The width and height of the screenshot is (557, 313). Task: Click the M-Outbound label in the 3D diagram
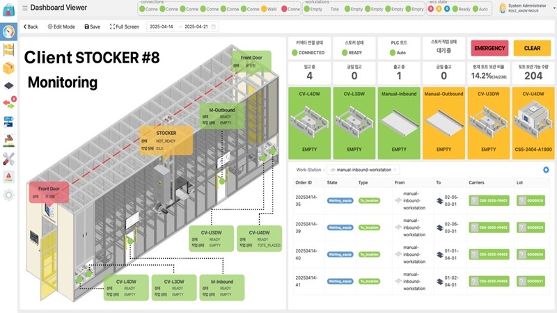pos(222,116)
